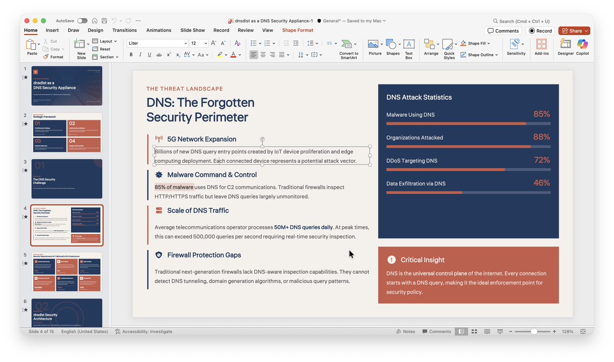
Task: Click the Home icon in title bar
Action: click(x=95, y=21)
